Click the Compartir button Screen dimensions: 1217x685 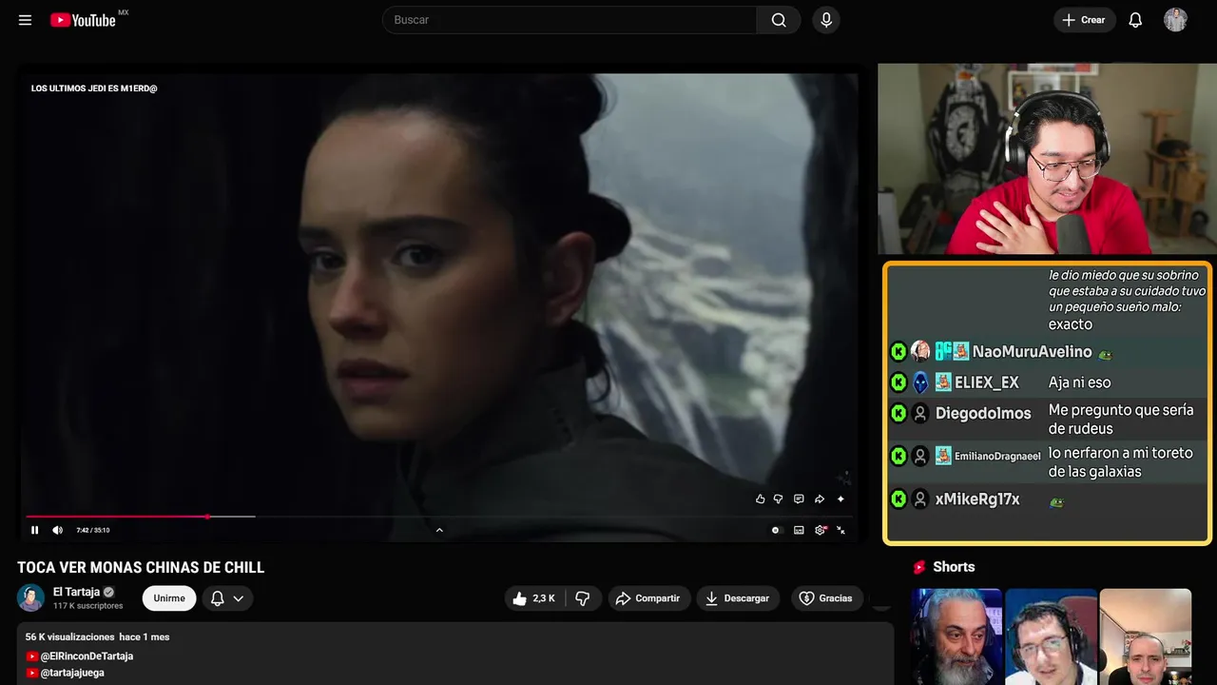(x=649, y=598)
